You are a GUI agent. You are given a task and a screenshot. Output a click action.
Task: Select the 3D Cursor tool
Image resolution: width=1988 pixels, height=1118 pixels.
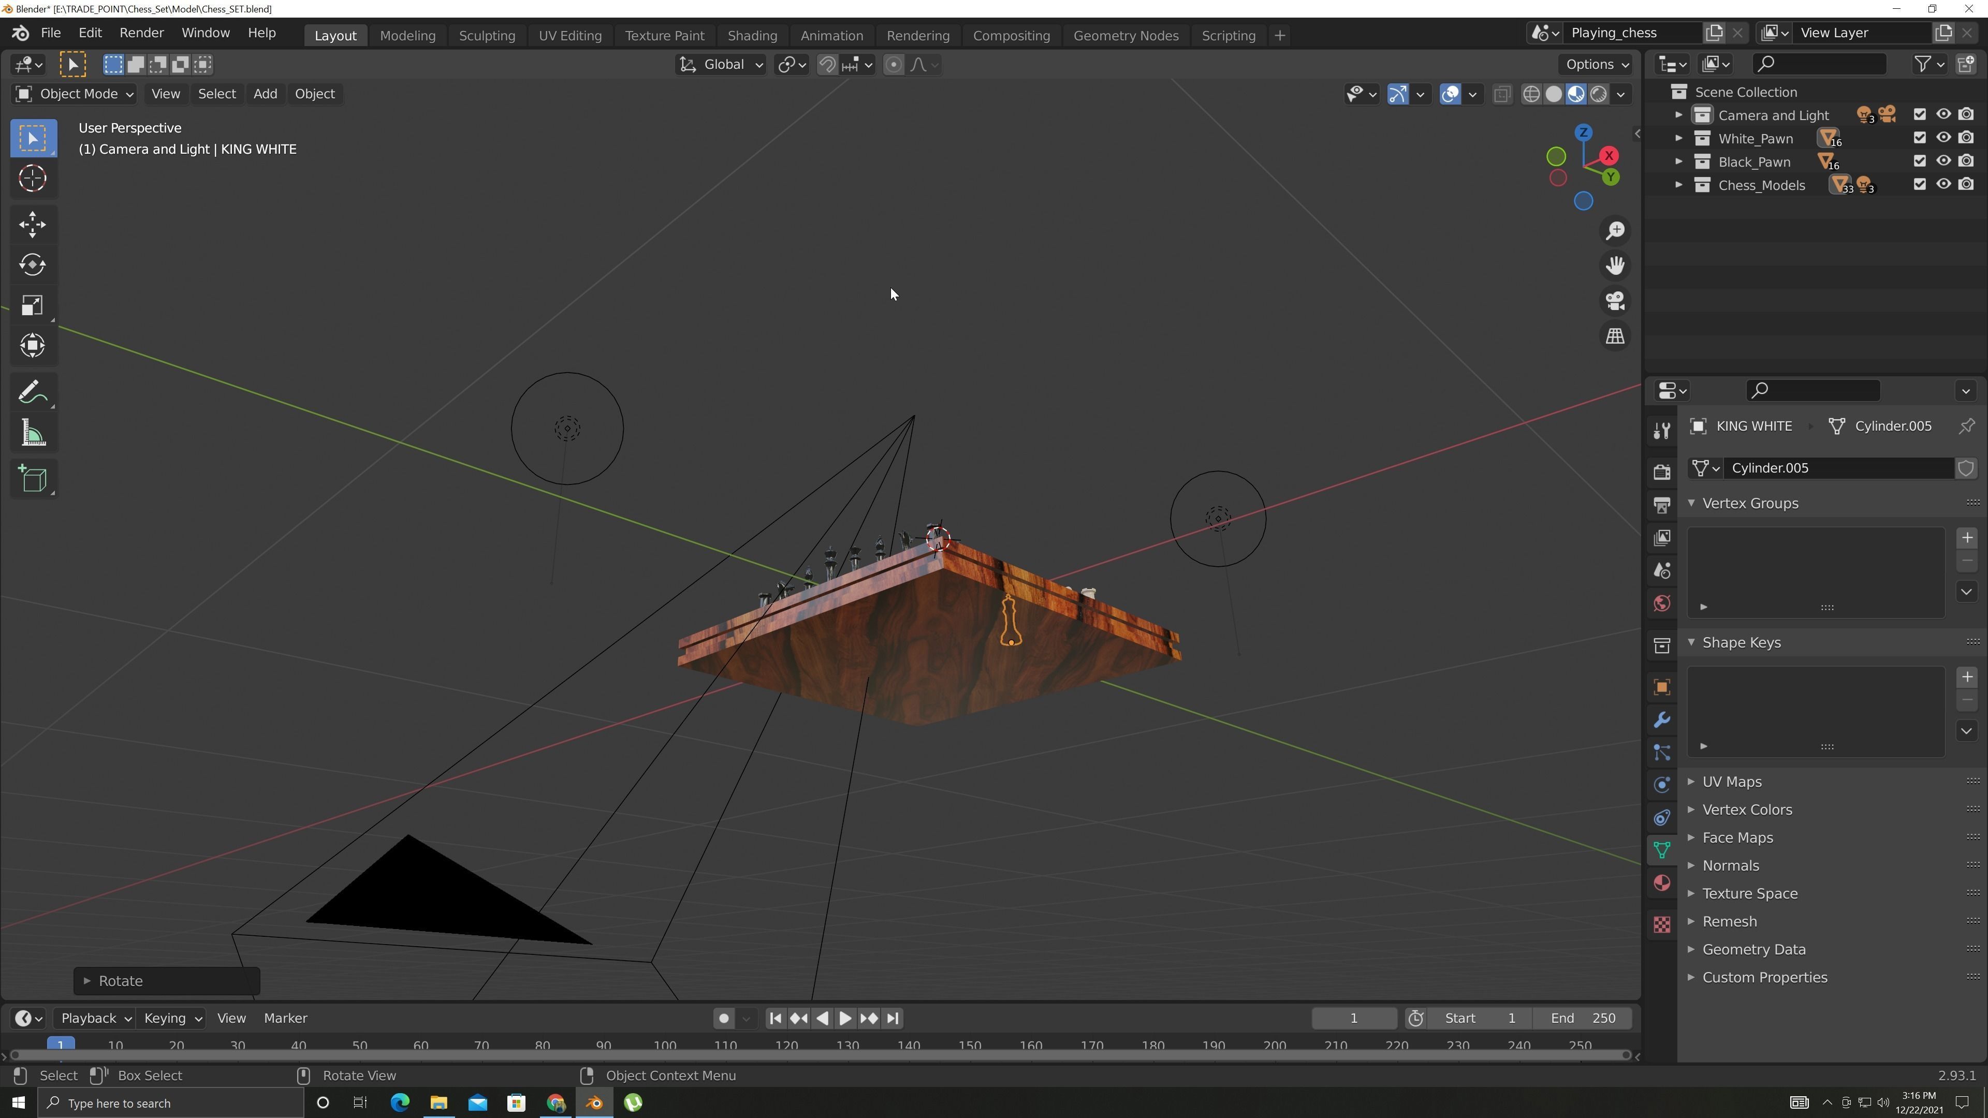33,178
